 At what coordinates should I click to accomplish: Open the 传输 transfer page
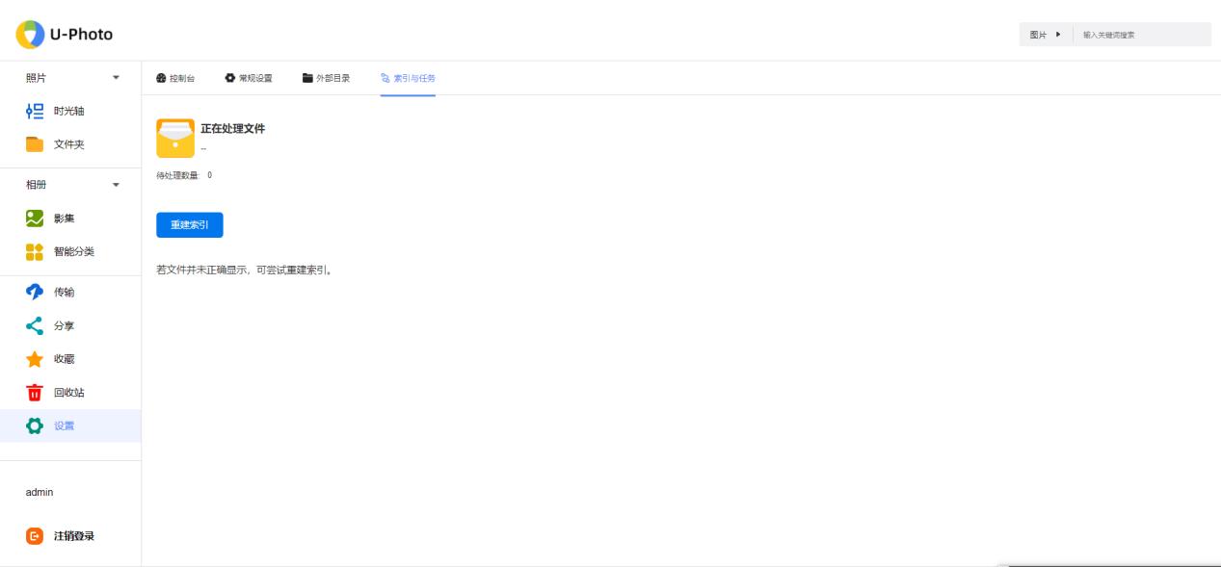(x=64, y=292)
